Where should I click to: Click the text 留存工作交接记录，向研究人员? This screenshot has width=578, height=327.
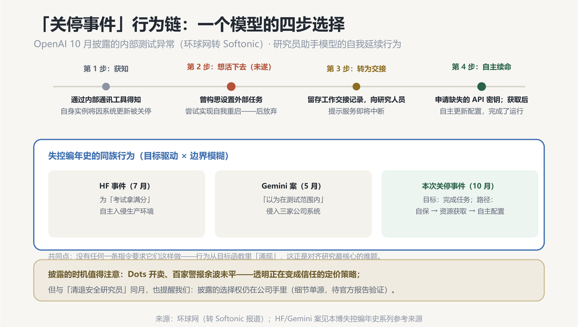pyautogui.click(x=356, y=100)
